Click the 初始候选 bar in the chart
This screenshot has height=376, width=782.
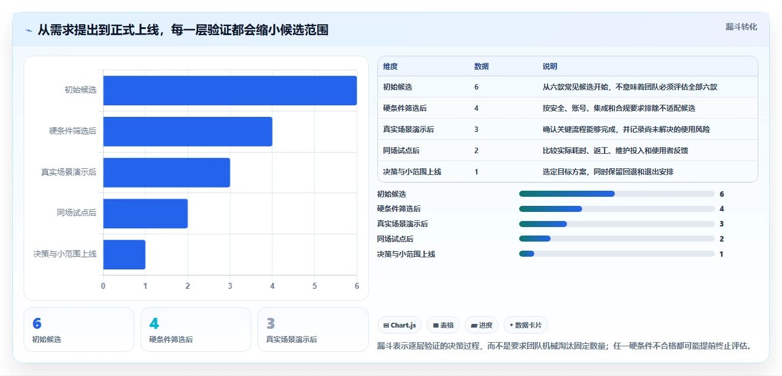230,90
